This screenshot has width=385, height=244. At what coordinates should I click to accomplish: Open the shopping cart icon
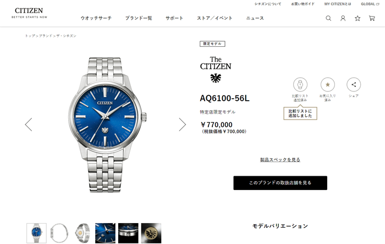(372, 18)
